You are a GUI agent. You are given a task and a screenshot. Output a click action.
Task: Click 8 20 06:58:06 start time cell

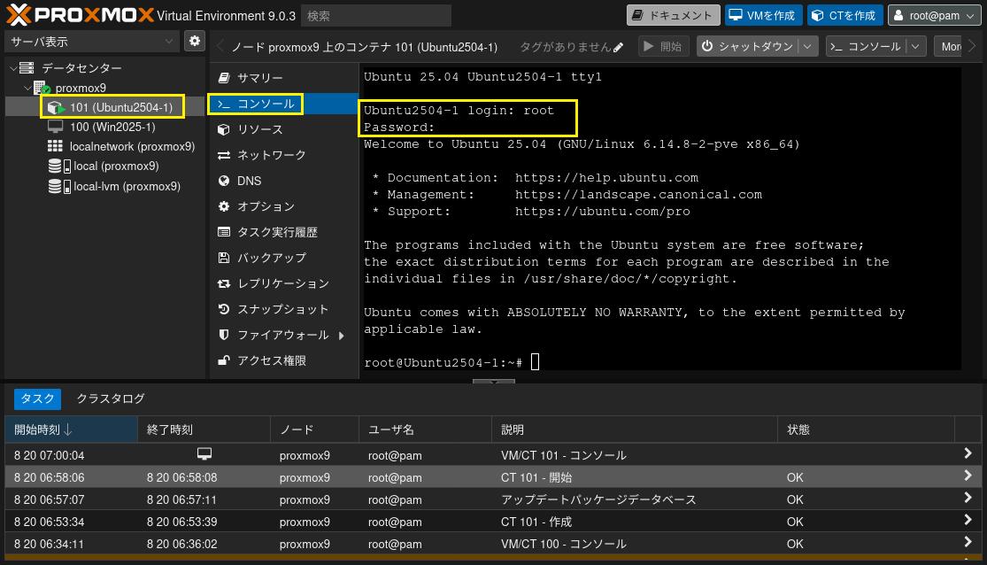[x=49, y=477]
